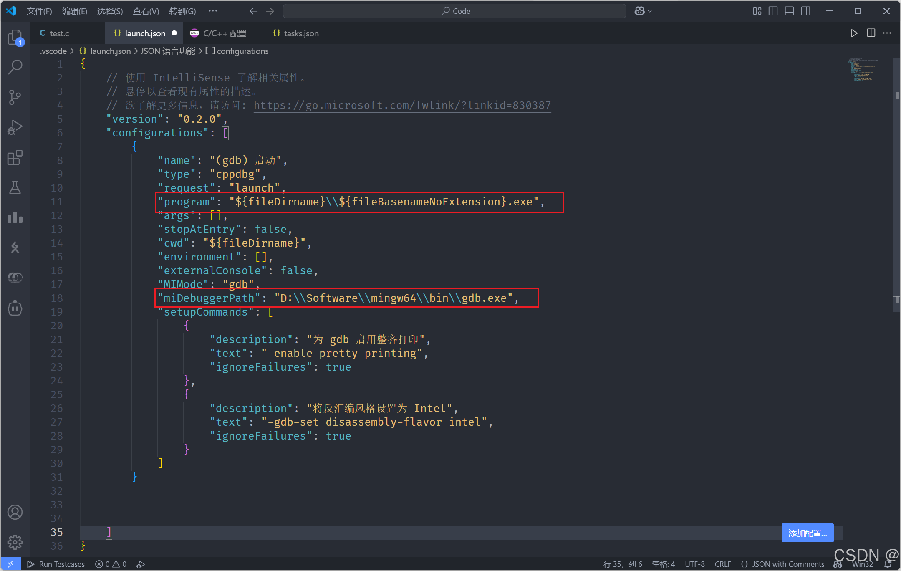Open the 文件(F) menu
Screen dimensions: 901x571
coord(39,11)
